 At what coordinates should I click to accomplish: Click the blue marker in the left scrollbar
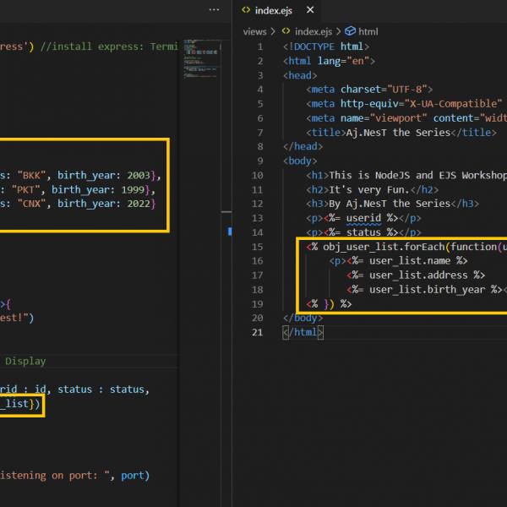coord(229,231)
